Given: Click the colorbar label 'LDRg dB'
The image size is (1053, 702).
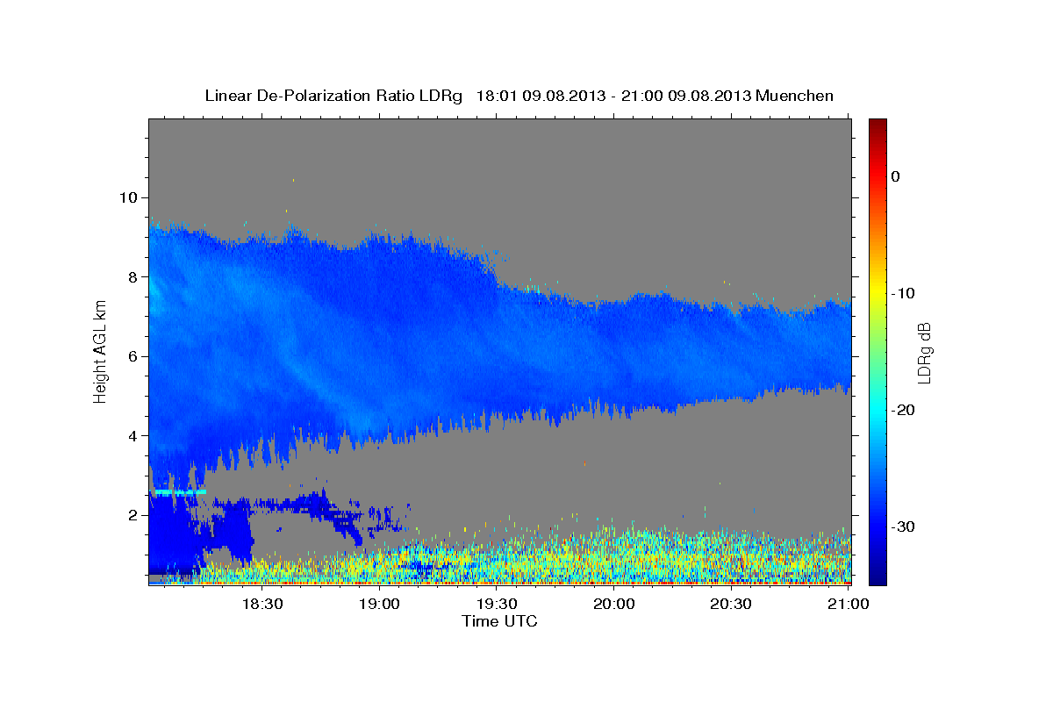Looking at the screenshot, I should [x=924, y=352].
